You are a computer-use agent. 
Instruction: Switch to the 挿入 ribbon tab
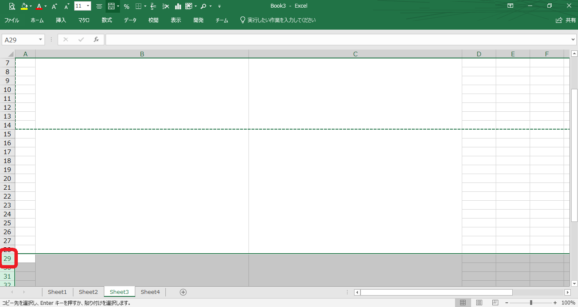click(61, 20)
